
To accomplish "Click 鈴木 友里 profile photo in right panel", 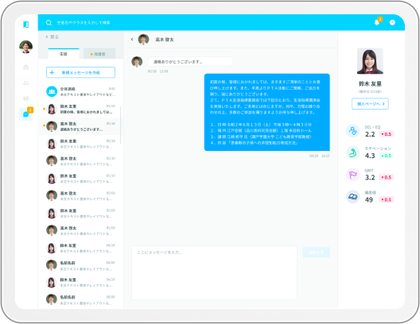I will tap(370, 61).
